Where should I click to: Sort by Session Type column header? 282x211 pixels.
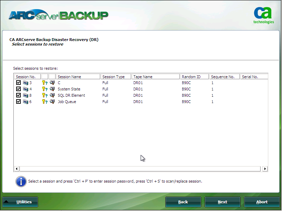pyautogui.click(x=116, y=77)
